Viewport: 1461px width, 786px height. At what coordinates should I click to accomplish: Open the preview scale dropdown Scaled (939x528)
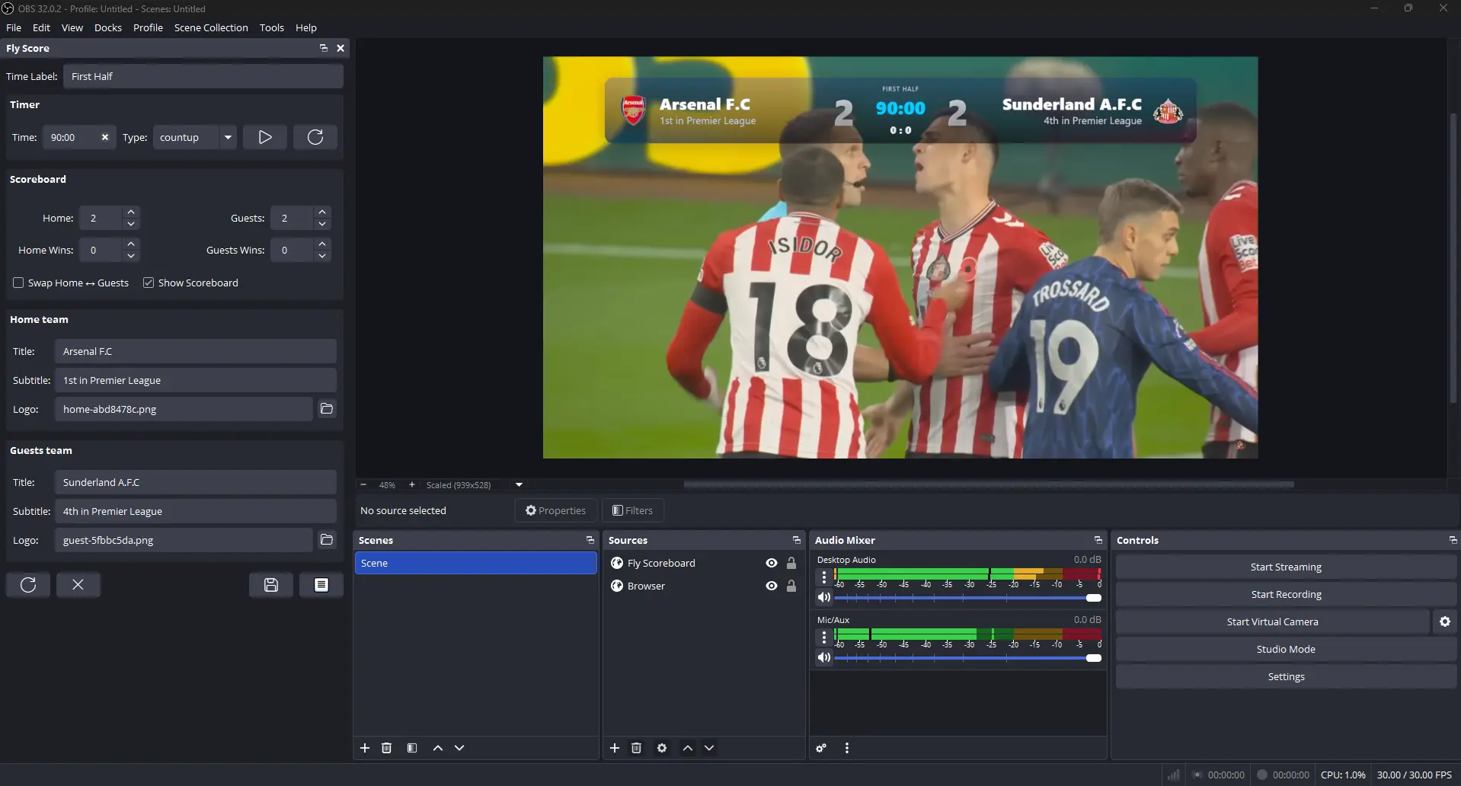pyautogui.click(x=518, y=484)
